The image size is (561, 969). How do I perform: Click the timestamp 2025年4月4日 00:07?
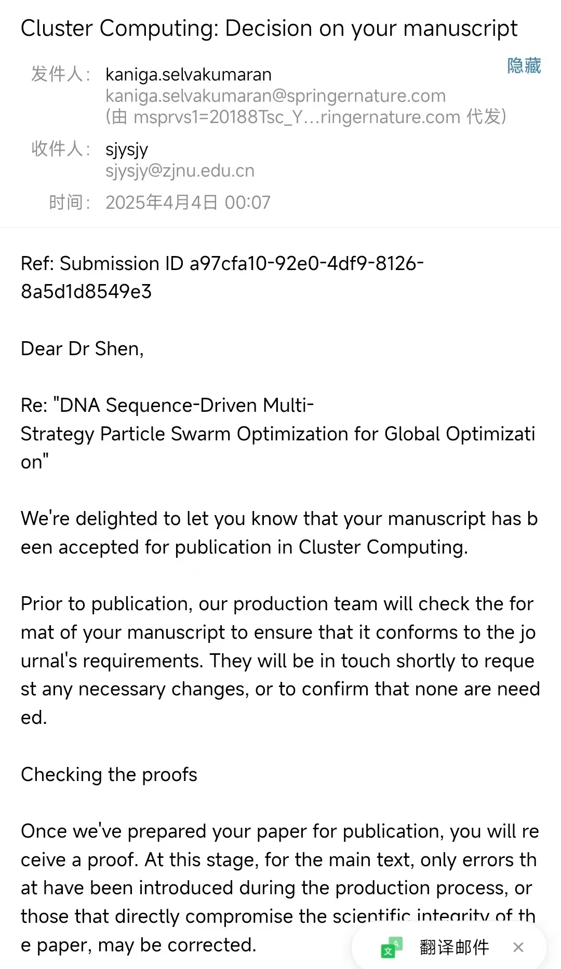[x=188, y=203]
